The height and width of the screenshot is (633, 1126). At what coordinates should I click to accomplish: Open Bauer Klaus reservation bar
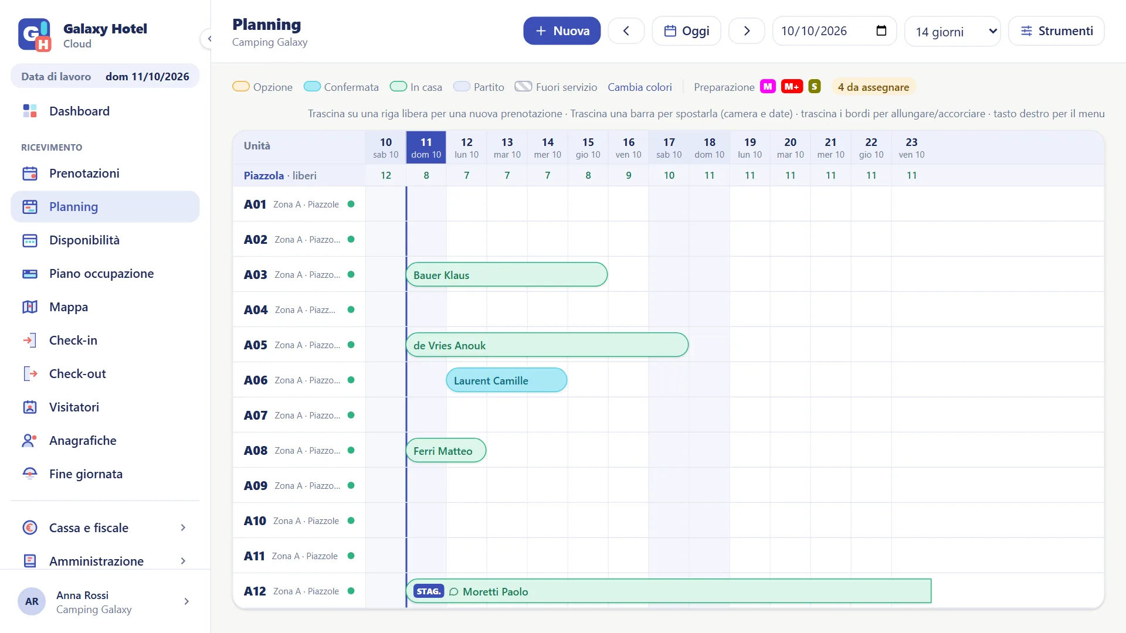pos(507,275)
